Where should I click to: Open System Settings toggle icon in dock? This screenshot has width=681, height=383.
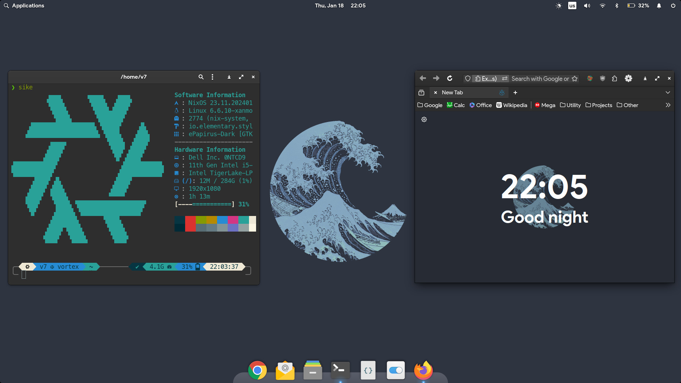396,370
